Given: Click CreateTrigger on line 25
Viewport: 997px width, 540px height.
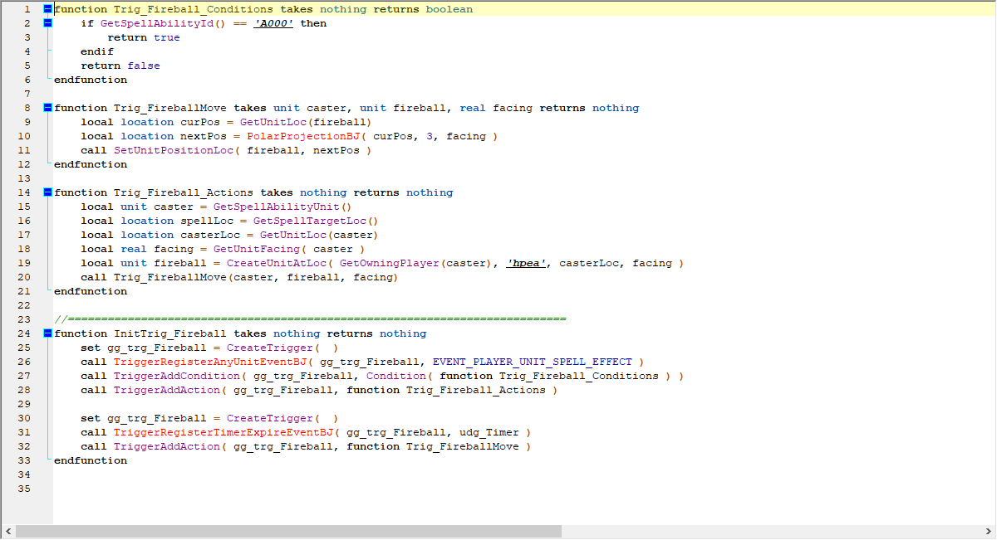Looking at the screenshot, I should 270,348.
